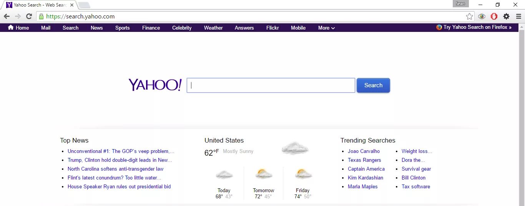The width and height of the screenshot is (525, 206).
Task: Open Celebrity in Yahoo navigation
Action: (x=182, y=28)
